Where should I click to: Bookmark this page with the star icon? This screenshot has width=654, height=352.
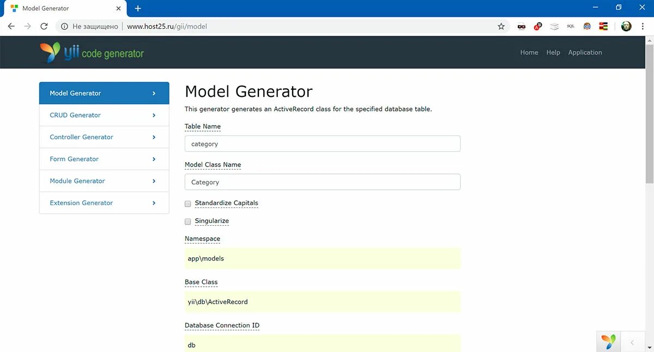(x=501, y=26)
